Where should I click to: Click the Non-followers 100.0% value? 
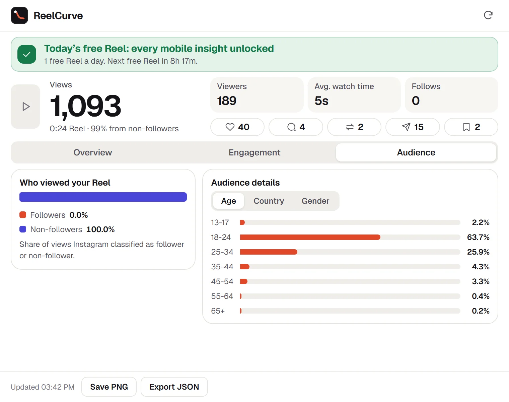click(100, 229)
